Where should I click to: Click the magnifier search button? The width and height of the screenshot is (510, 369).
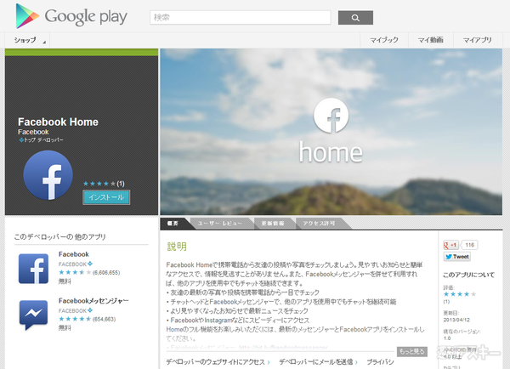click(x=355, y=18)
